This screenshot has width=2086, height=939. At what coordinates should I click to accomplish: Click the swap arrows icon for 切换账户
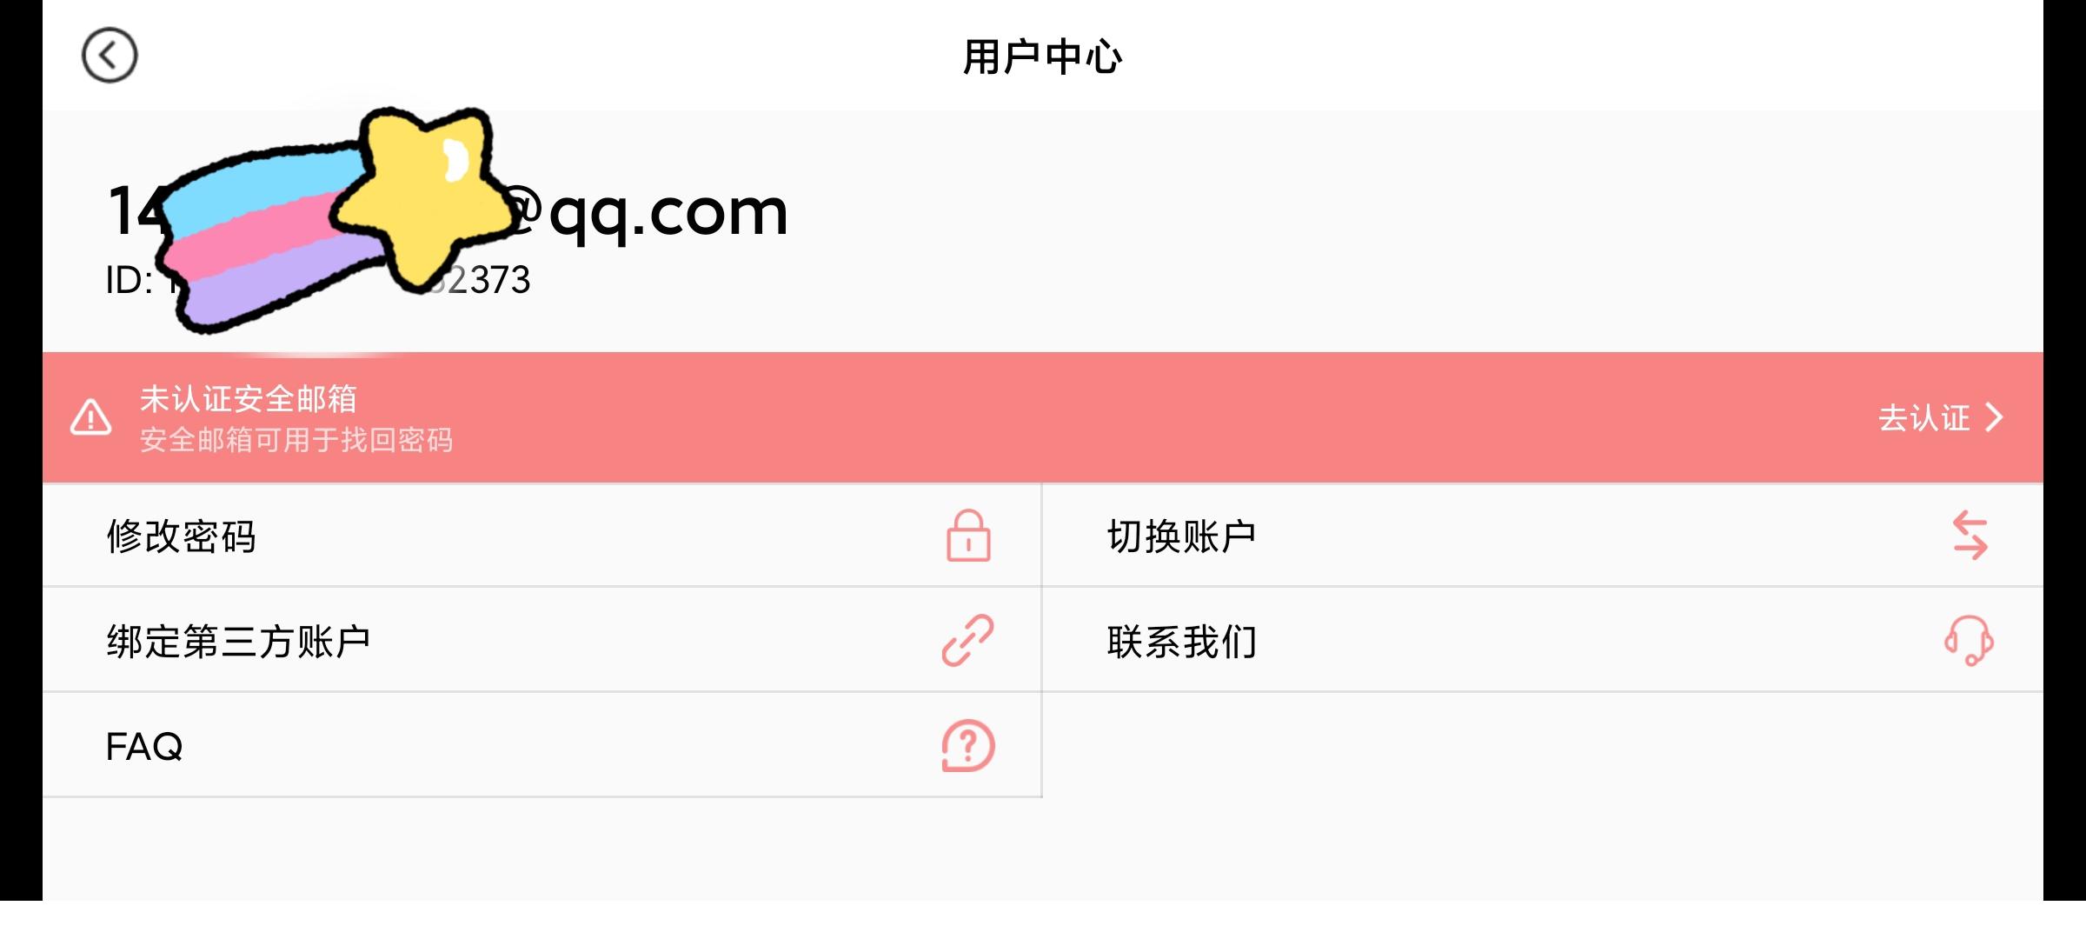coord(1970,536)
